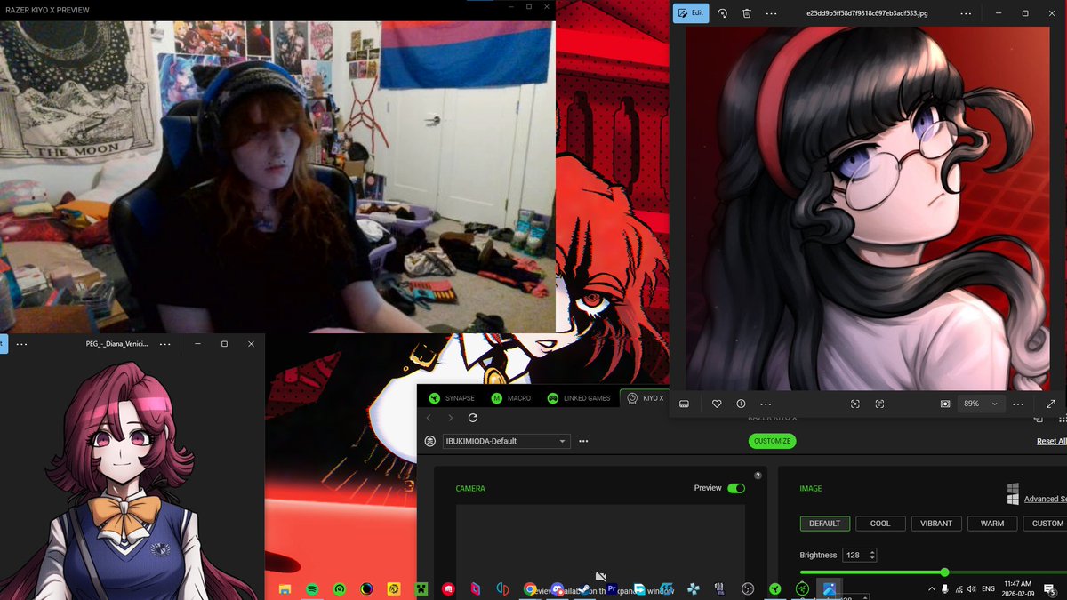Enter fullscreen in Photos viewer
Viewport: 1067px width, 600px height.
(1051, 404)
